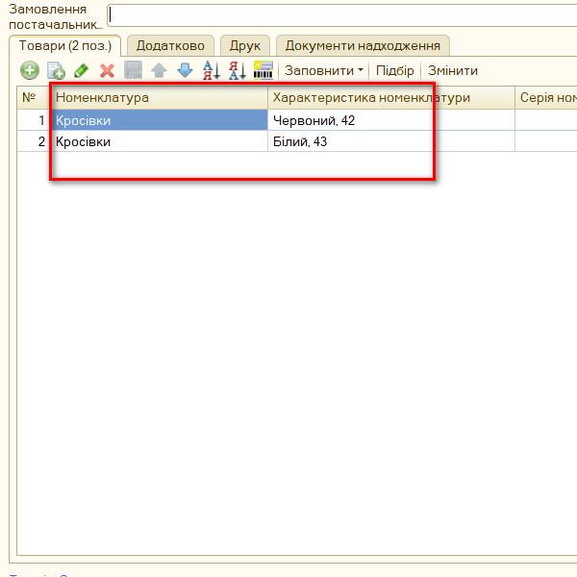Image resolution: width=577 pixels, height=577 pixels.
Task: Sort rows ascending A to Я
Action: [x=212, y=70]
